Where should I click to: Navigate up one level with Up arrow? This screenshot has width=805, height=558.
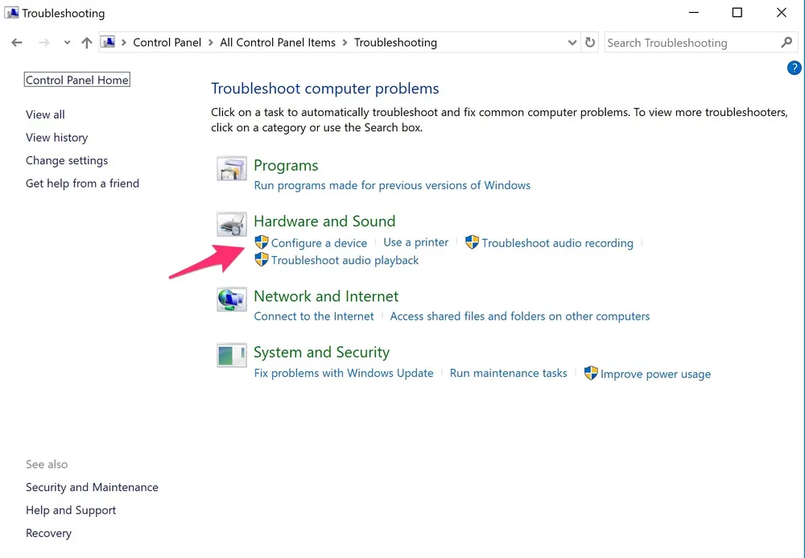pyautogui.click(x=87, y=43)
